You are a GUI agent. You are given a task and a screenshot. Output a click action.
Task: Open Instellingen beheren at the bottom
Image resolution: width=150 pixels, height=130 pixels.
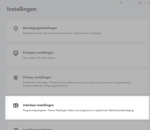[x=37, y=129]
